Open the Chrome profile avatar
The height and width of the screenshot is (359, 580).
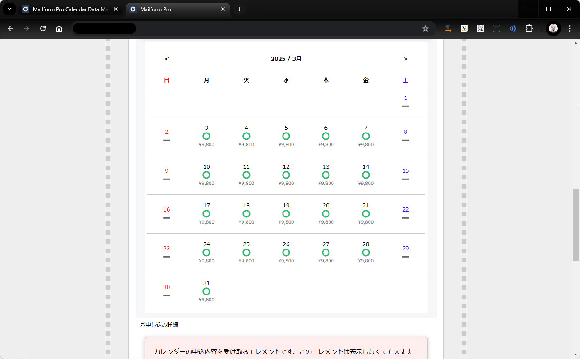(553, 28)
